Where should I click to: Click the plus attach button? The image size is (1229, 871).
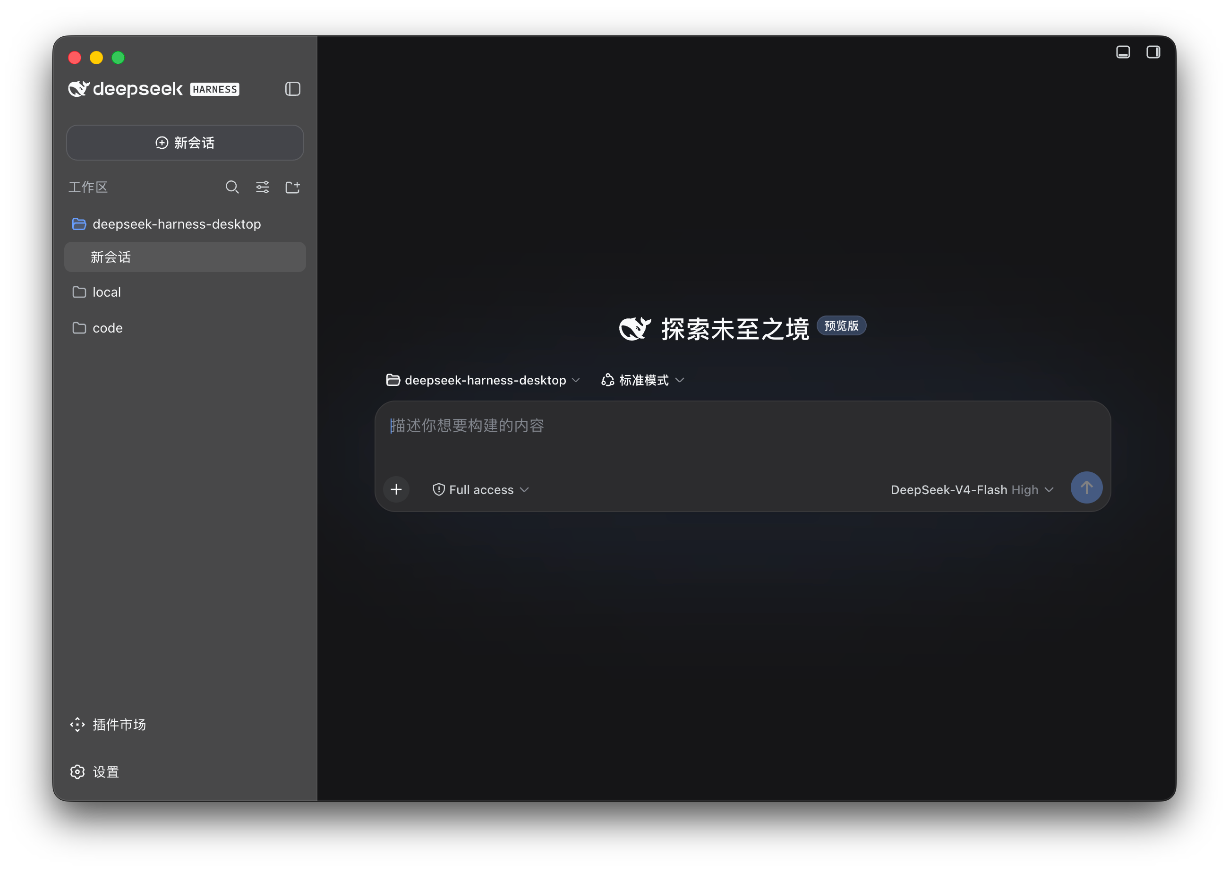point(396,489)
